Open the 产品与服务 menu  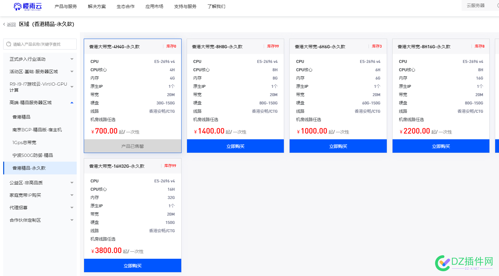(66, 6)
